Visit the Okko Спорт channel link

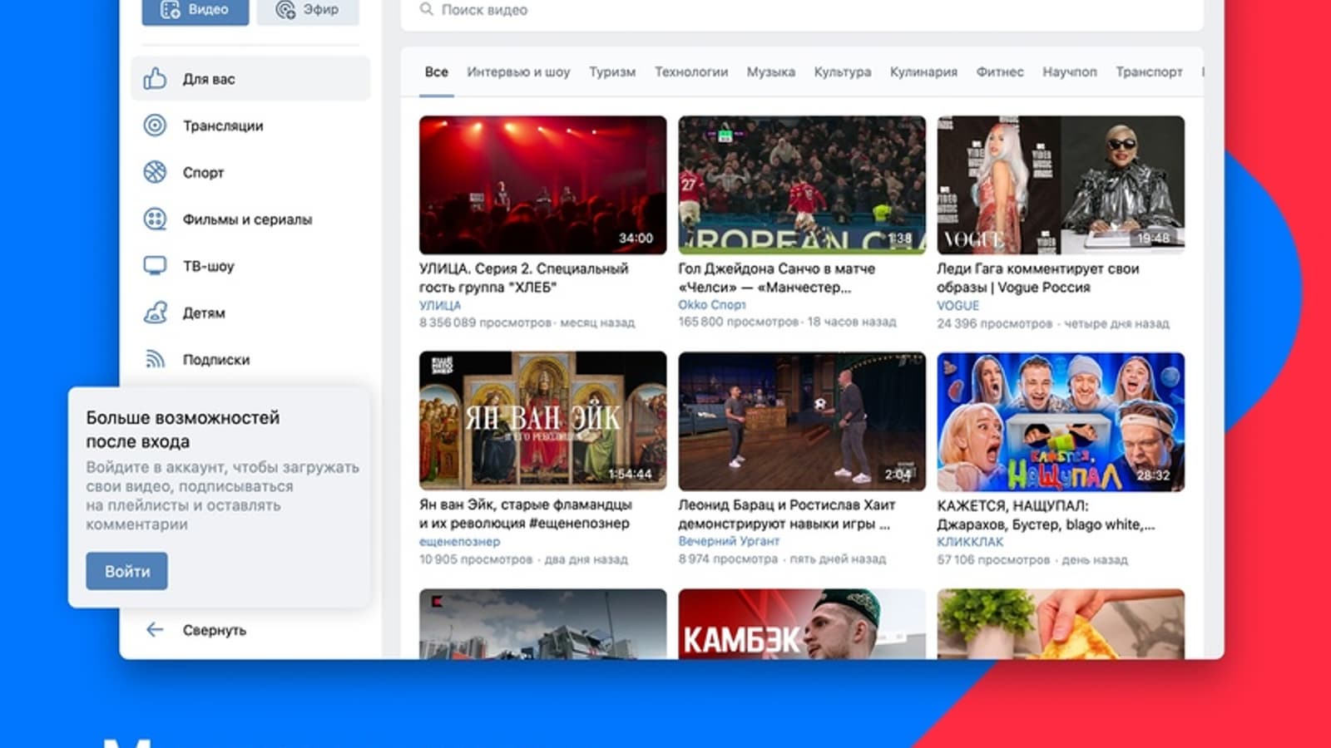click(712, 305)
